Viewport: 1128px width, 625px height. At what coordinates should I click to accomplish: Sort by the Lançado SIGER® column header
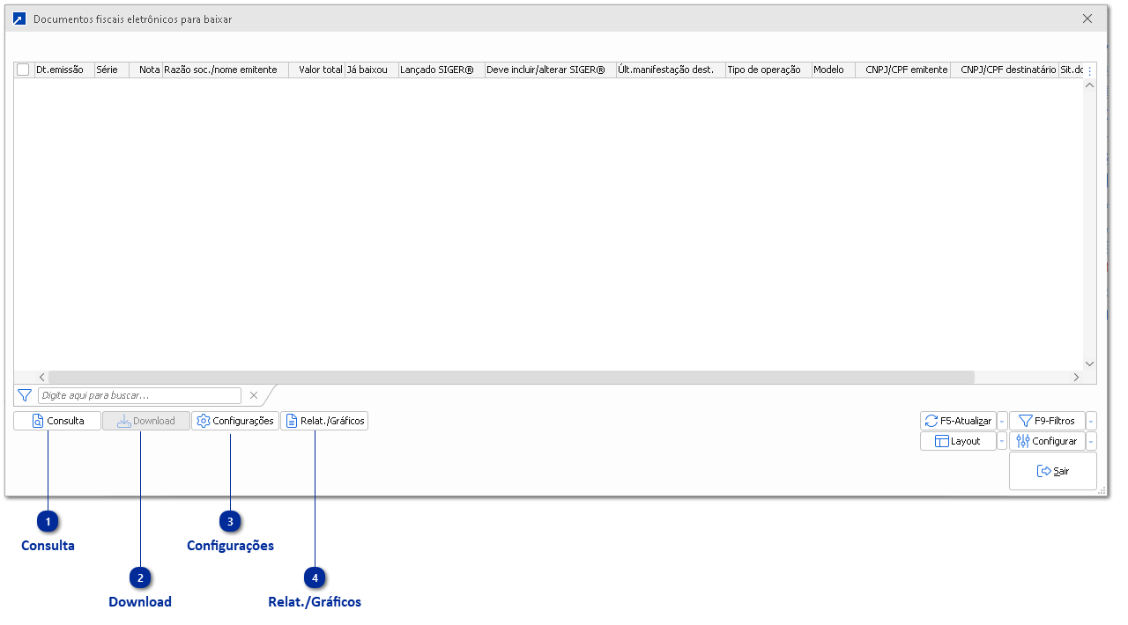point(442,70)
